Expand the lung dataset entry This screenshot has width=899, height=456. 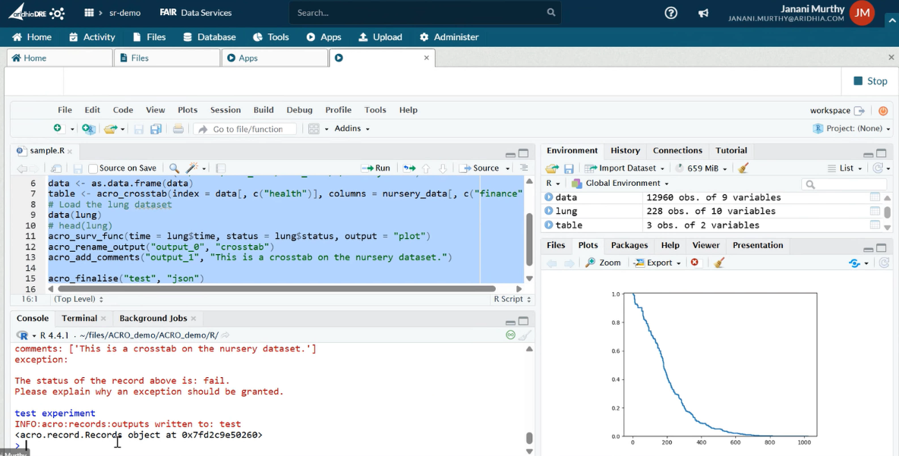coord(549,211)
